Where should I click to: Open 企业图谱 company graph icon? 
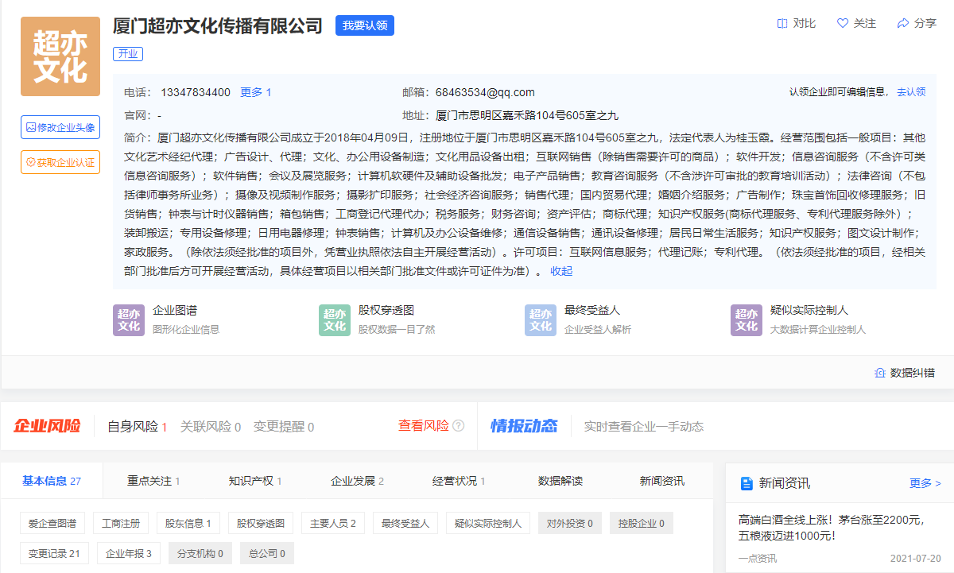coord(128,319)
